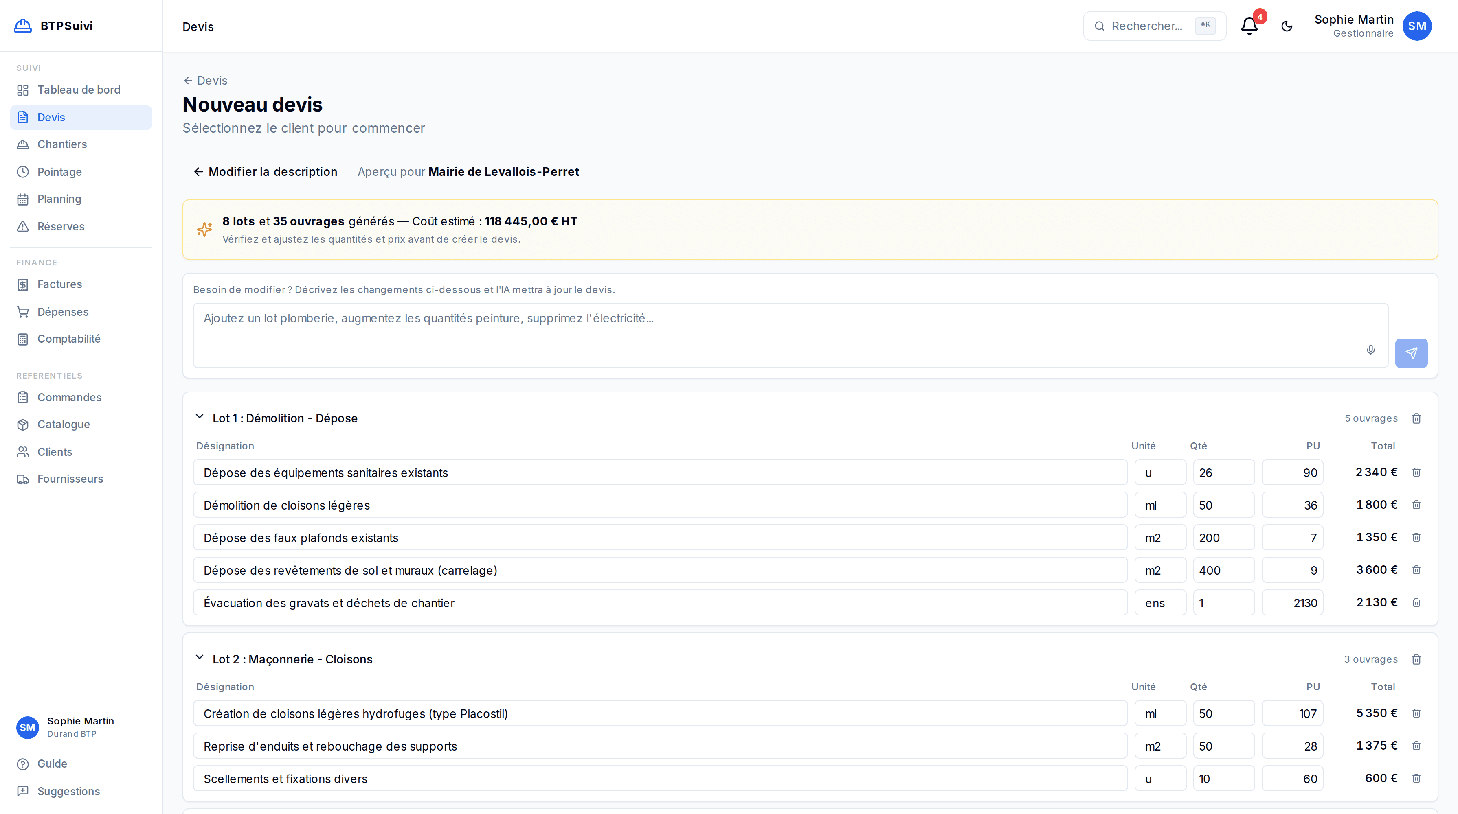Screen dimensions: 1458x814
Task: Open Clients in sidebar
Action: 81,452
